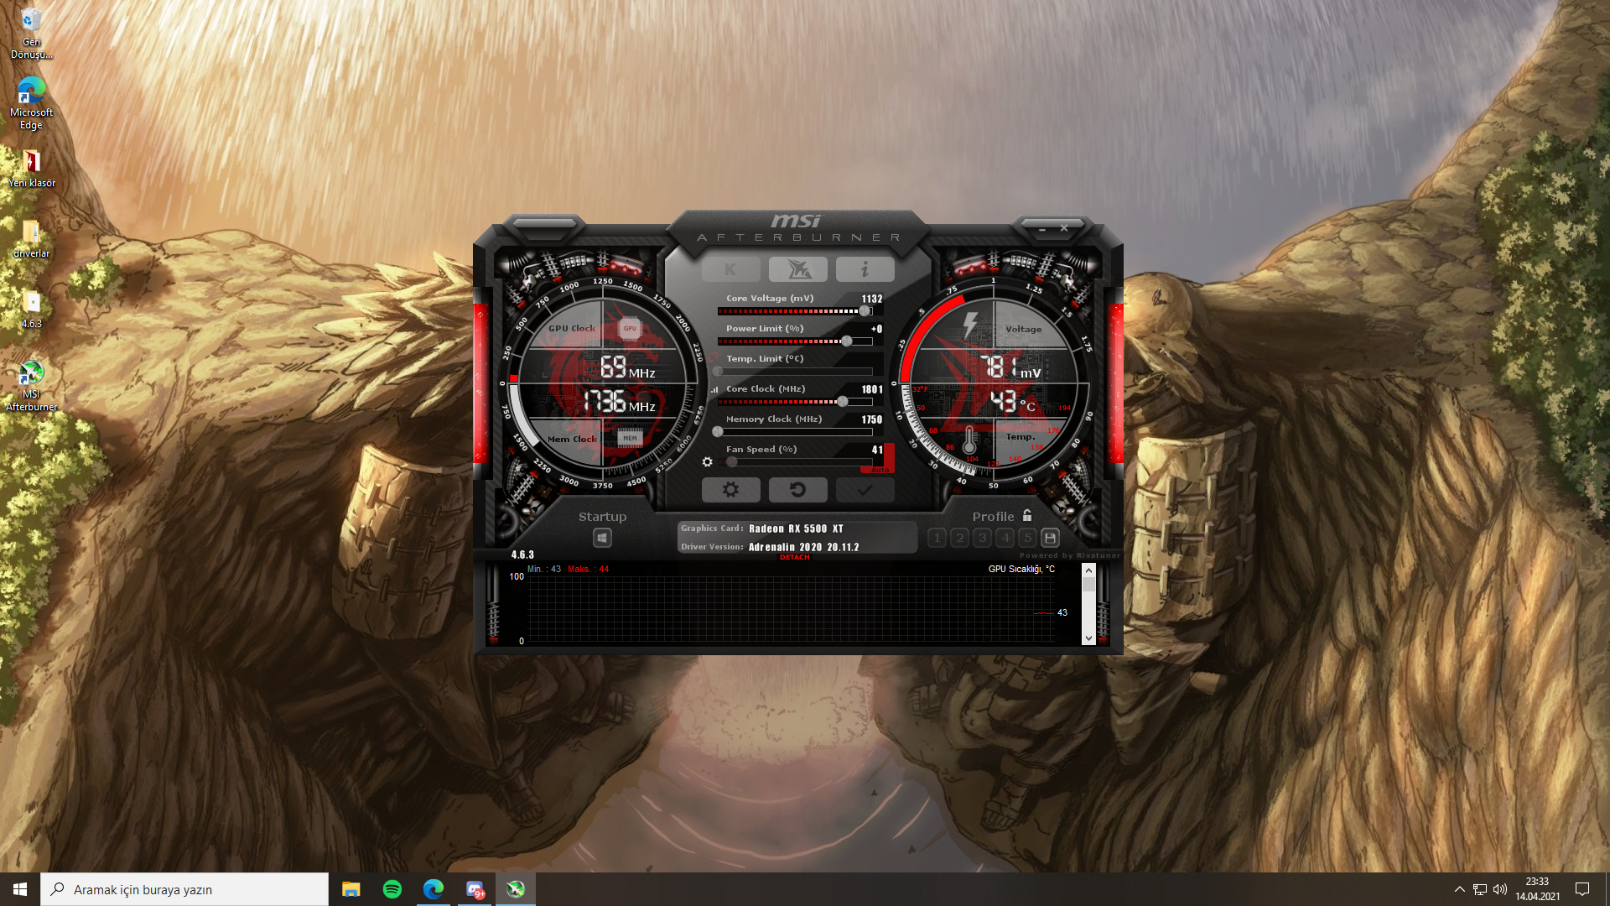The width and height of the screenshot is (1610, 906).
Task: Click the Graphics Card Radeon RX 5500 XT field
Action: coord(795,528)
